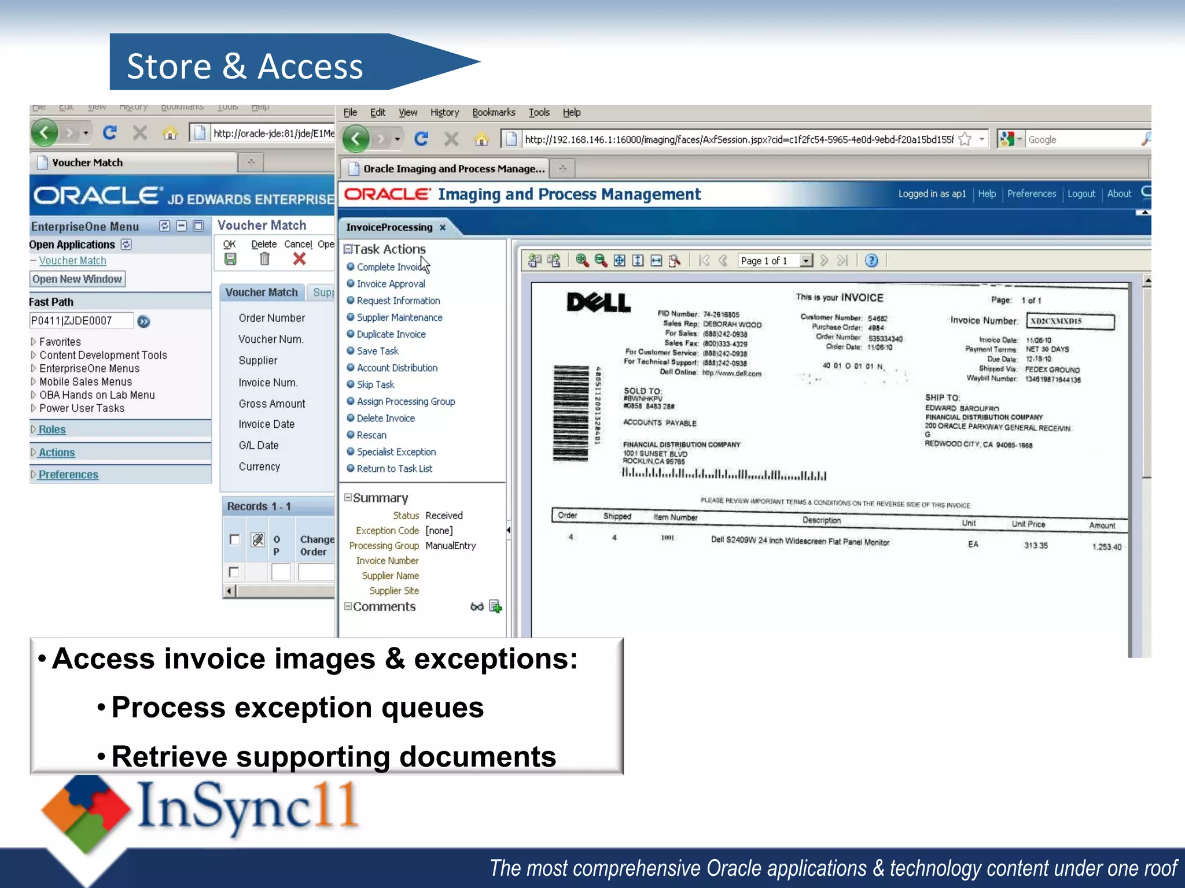Switch to the Voucher Match form tab
Screen dimensions: 1185x888
pyautogui.click(x=262, y=293)
